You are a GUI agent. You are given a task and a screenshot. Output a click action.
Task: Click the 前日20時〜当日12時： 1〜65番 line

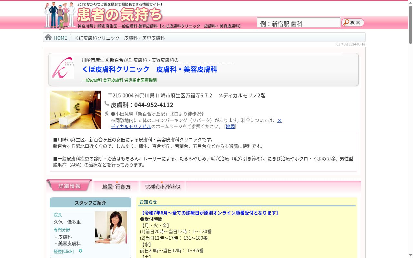click(x=172, y=251)
